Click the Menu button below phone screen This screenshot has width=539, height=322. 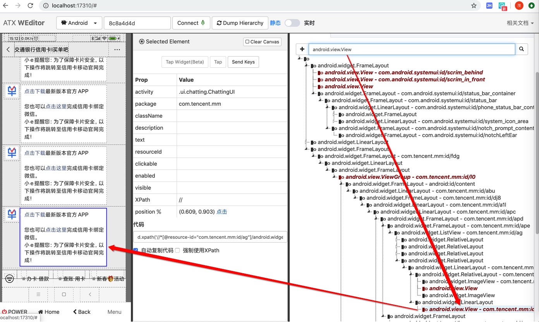(x=114, y=312)
